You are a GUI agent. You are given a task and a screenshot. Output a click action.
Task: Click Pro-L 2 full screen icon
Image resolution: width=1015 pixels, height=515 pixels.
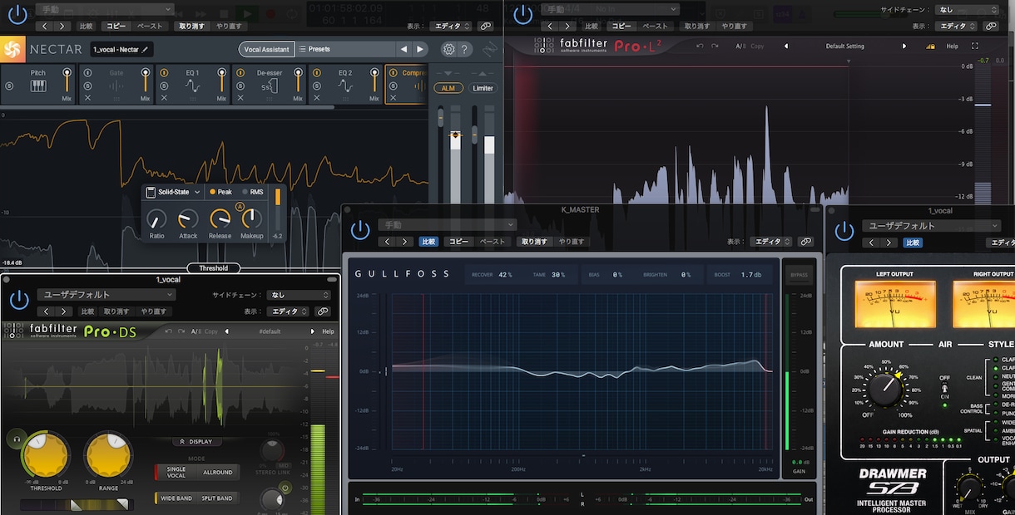tap(975, 47)
